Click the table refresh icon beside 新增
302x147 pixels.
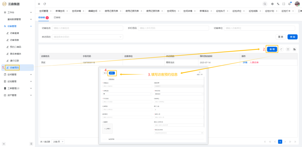click(281, 49)
